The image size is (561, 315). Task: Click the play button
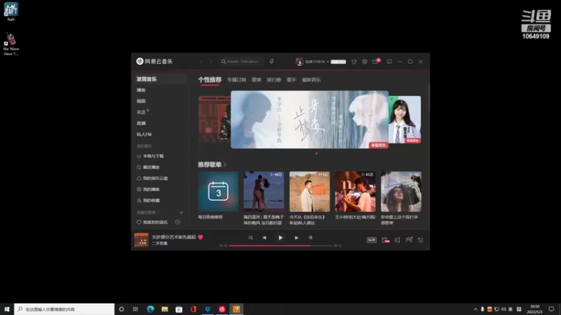[280, 237]
